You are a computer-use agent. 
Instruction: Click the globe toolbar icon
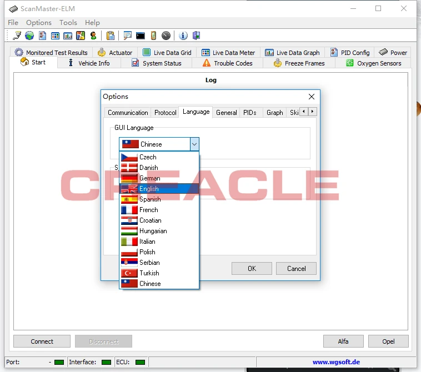pos(29,36)
